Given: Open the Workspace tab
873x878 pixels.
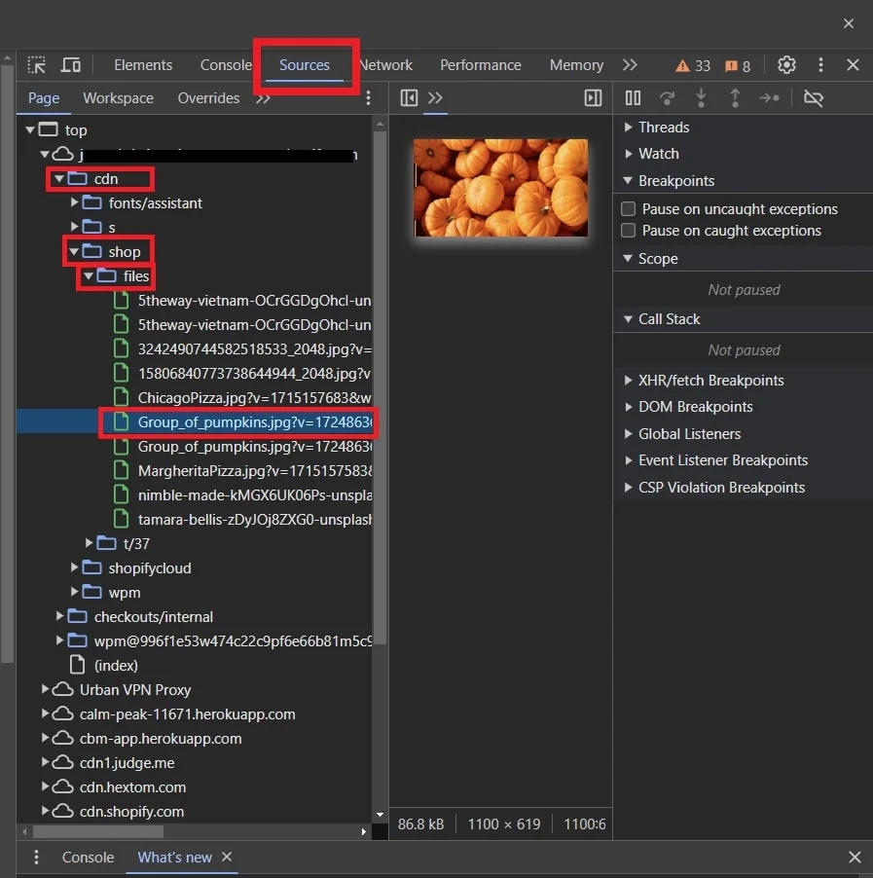Looking at the screenshot, I should 118,97.
